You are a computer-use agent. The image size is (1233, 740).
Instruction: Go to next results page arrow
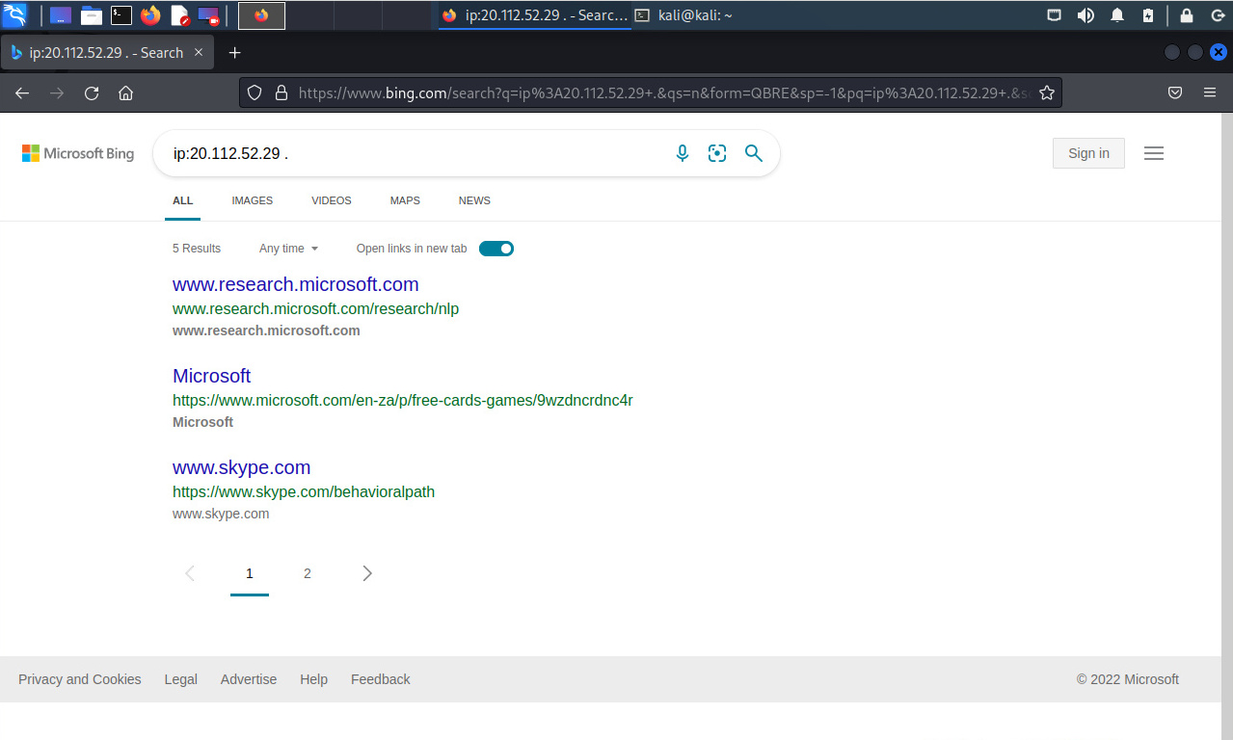point(366,573)
